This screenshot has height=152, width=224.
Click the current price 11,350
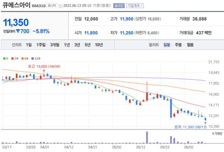coord(16,22)
